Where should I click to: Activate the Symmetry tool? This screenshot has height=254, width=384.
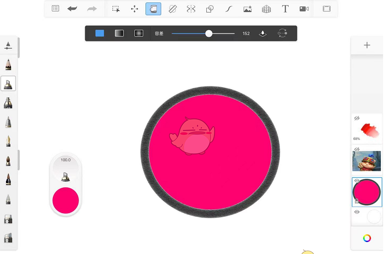pyautogui.click(x=191, y=9)
